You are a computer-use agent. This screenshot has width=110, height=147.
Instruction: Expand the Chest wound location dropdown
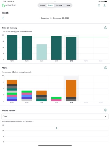(55, 116)
